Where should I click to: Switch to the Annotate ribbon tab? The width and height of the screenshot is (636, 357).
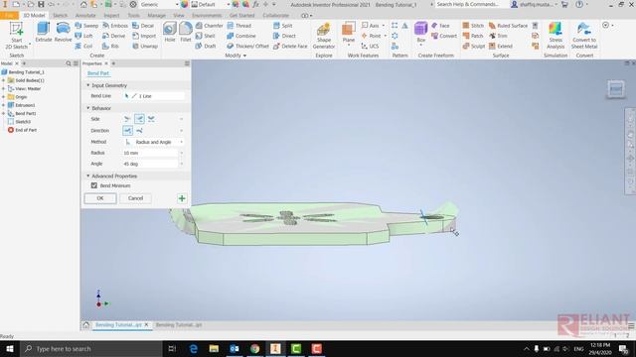click(x=85, y=16)
